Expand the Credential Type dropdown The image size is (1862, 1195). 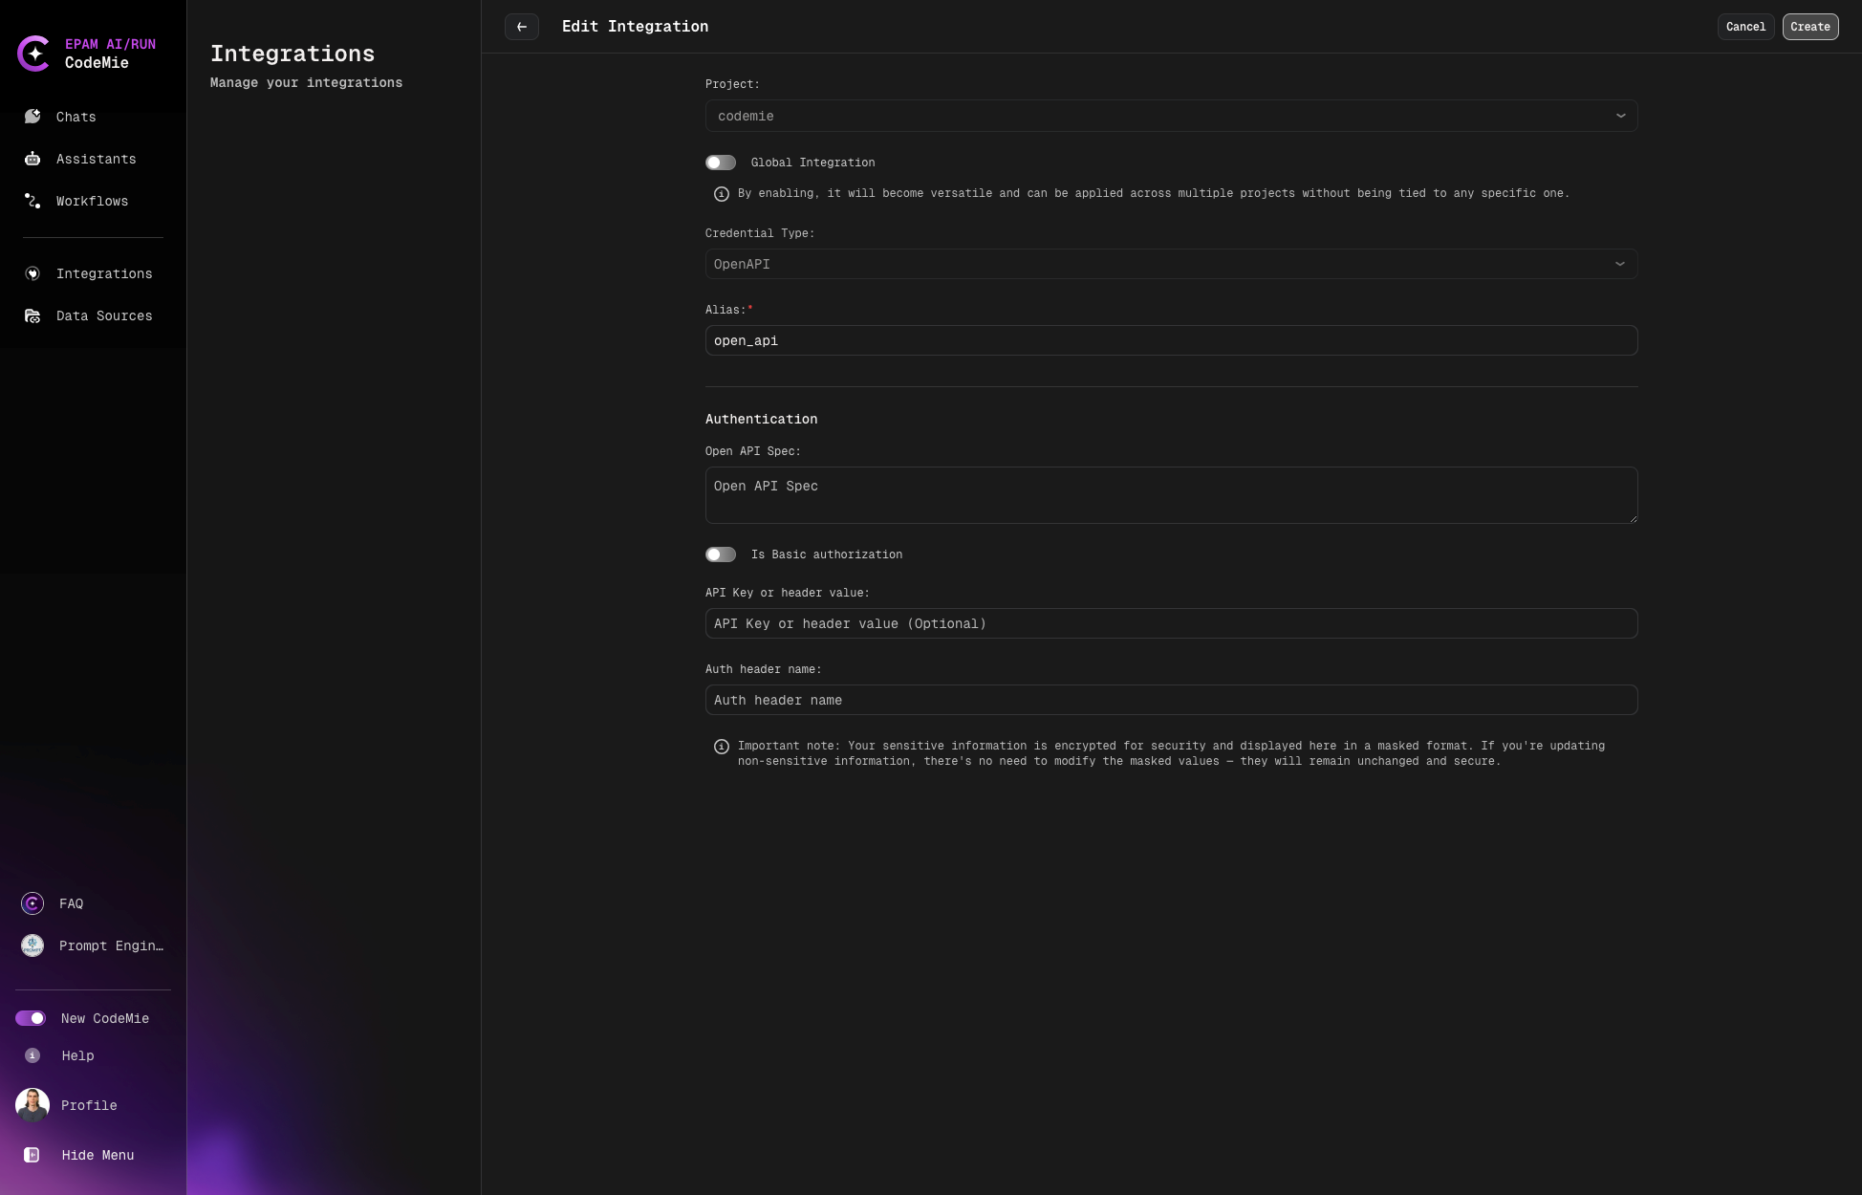click(x=1171, y=264)
